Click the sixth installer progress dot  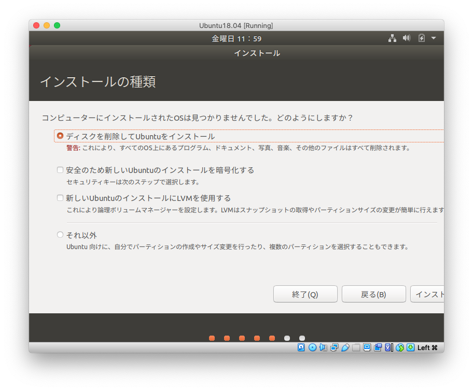pyautogui.click(x=287, y=338)
